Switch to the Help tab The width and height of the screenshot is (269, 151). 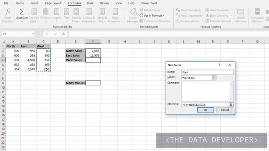click(x=131, y=3)
